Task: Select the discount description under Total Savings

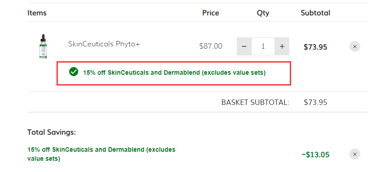Action: (101, 154)
